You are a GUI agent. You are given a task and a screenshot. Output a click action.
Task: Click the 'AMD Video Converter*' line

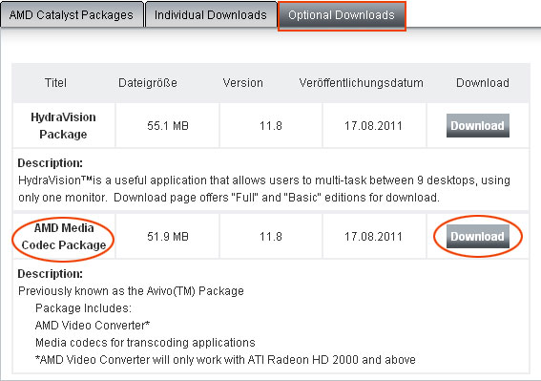tap(93, 326)
